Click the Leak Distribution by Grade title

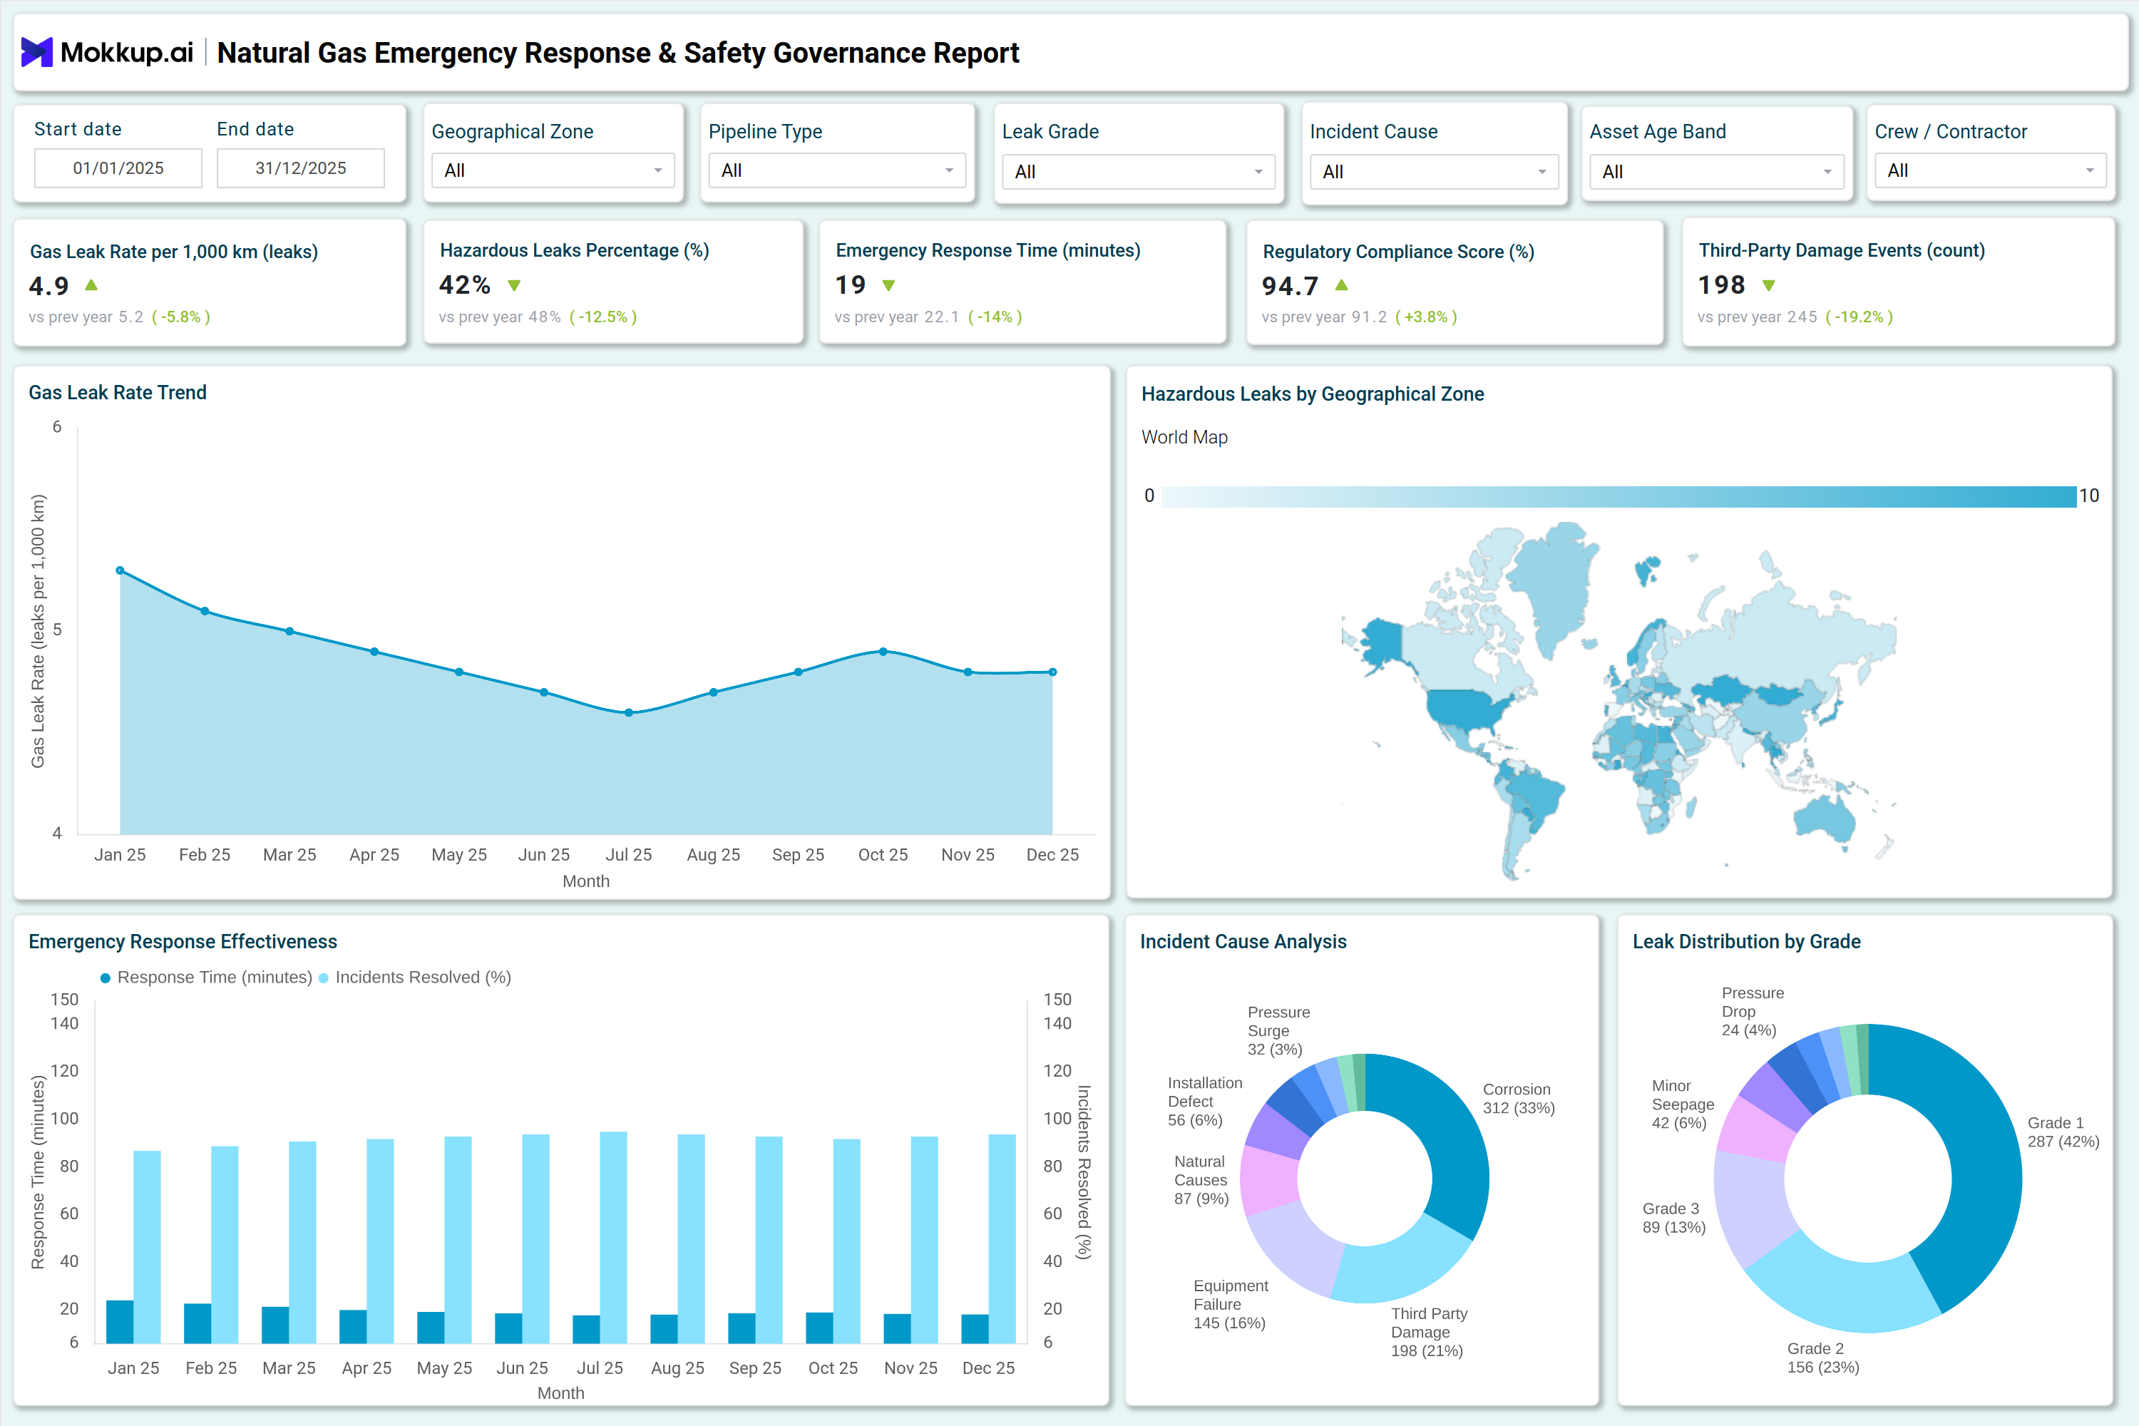[1746, 942]
